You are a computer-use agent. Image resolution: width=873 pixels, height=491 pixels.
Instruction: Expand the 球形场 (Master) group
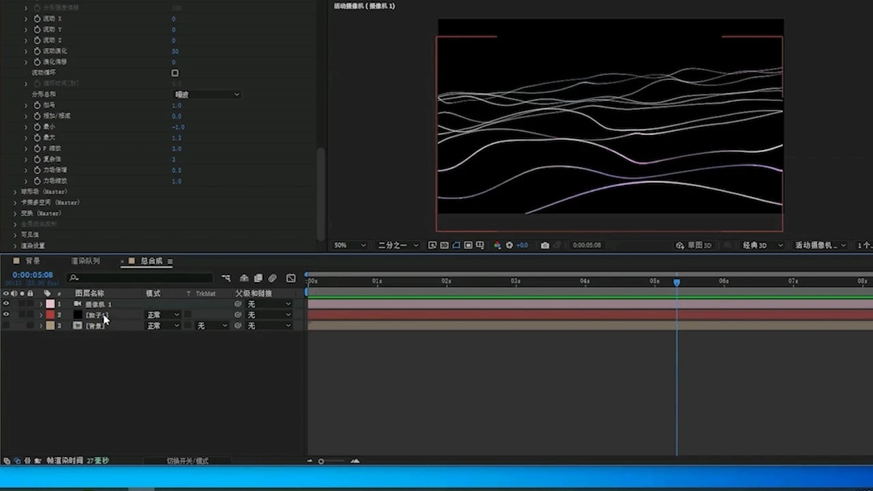pos(16,192)
